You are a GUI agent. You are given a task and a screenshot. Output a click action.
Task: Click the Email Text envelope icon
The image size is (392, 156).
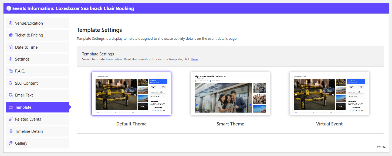[x=11, y=95]
